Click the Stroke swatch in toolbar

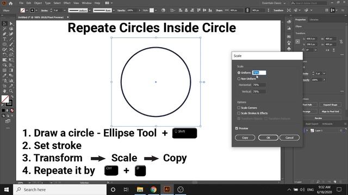(9, 103)
